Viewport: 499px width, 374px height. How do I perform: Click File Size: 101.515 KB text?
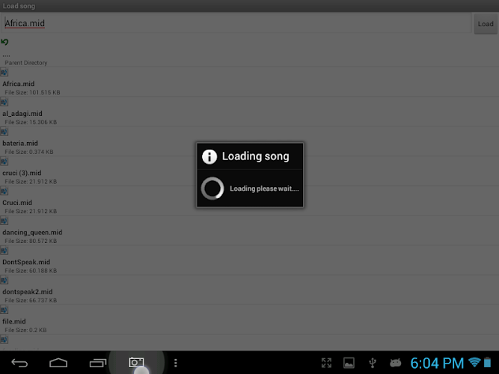click(32, 93)
